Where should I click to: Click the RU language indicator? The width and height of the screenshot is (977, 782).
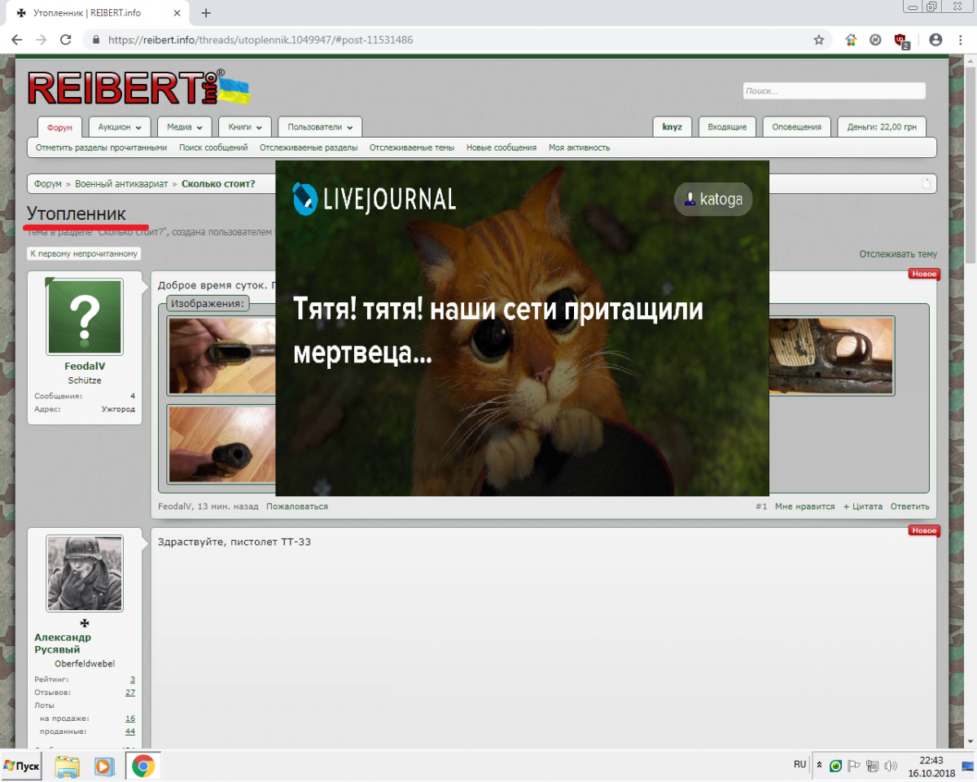coord(800,764)
